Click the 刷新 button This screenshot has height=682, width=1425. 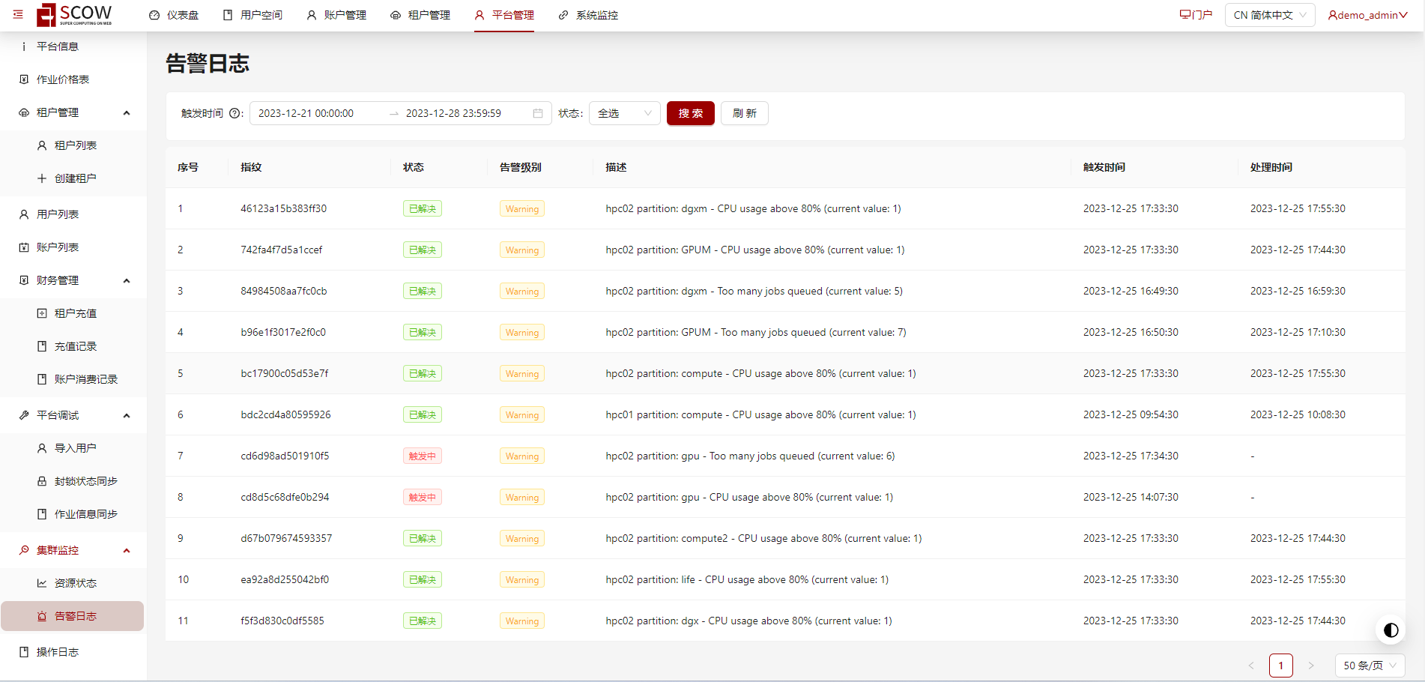pyautogui.click(x=744, y=114)
